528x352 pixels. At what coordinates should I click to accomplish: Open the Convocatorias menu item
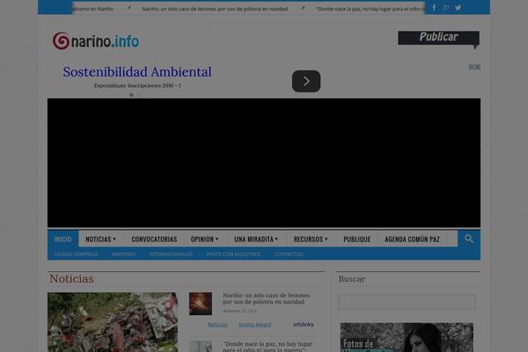pos(154,238)
